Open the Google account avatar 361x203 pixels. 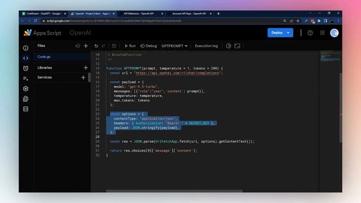[334, 33]
